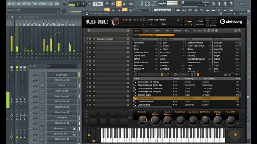Select Brass in the Category filter list
257x144 pixels.
(x=137, y=49)
